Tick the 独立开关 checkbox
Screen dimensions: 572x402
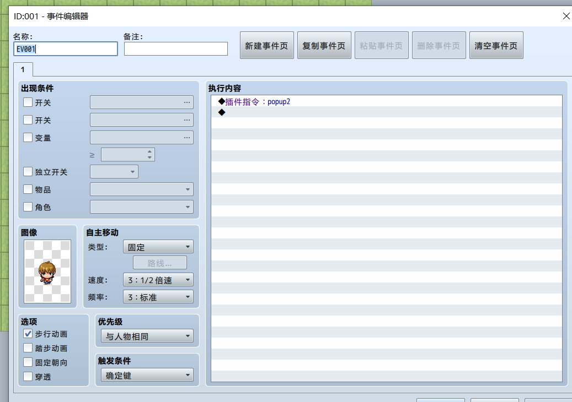tap(28, 171)
